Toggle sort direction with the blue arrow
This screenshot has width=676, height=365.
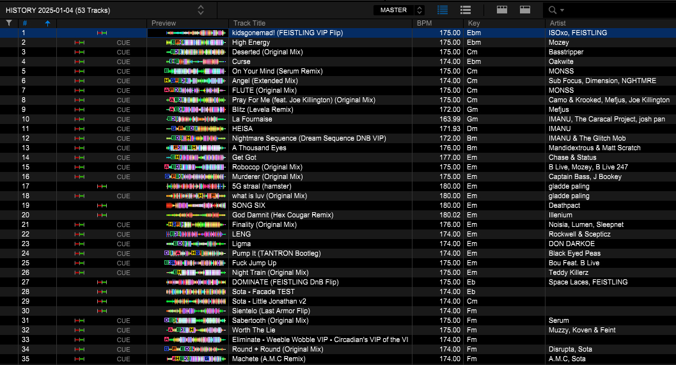pyautogui.click(x=47, y=23)
